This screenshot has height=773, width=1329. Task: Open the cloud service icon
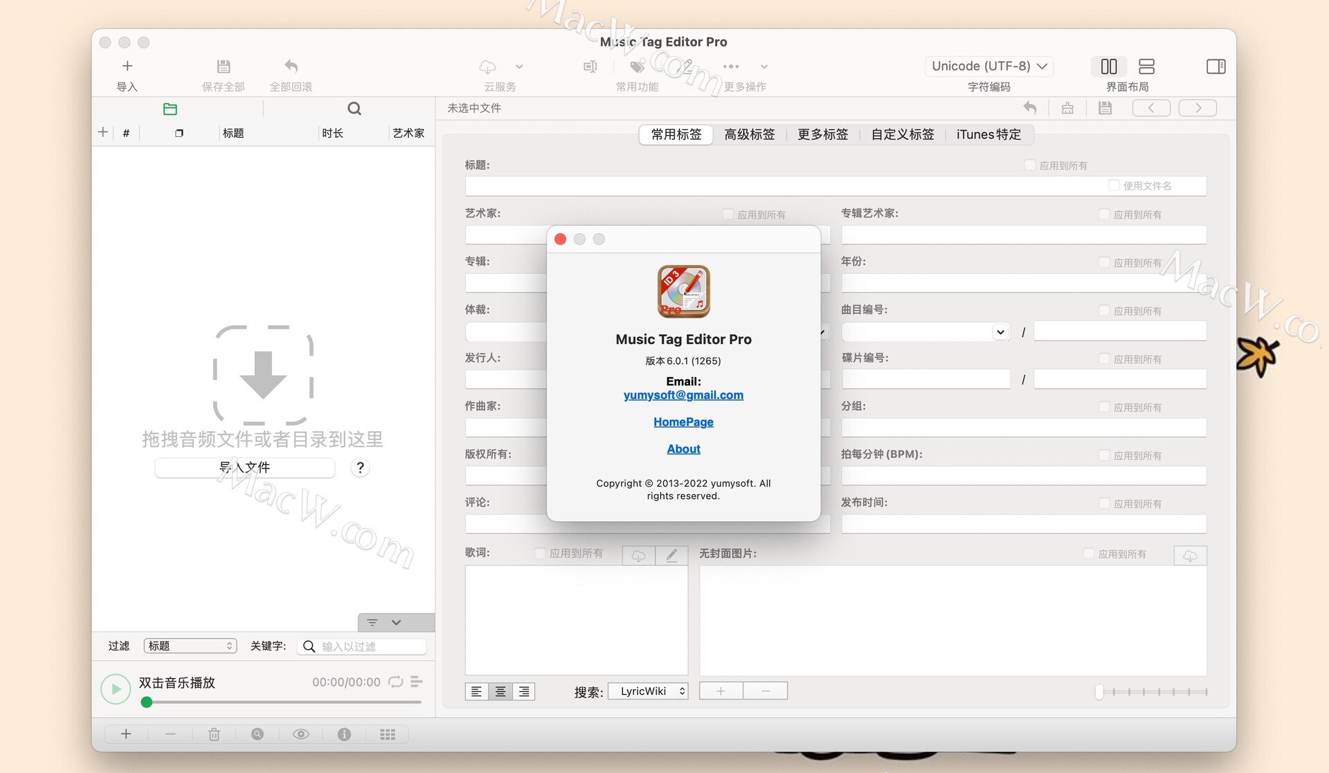[x=488, y=66]
